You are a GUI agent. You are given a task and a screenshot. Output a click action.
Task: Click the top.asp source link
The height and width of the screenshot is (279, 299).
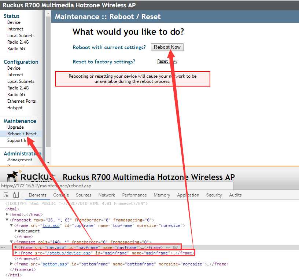pos(51,225)
